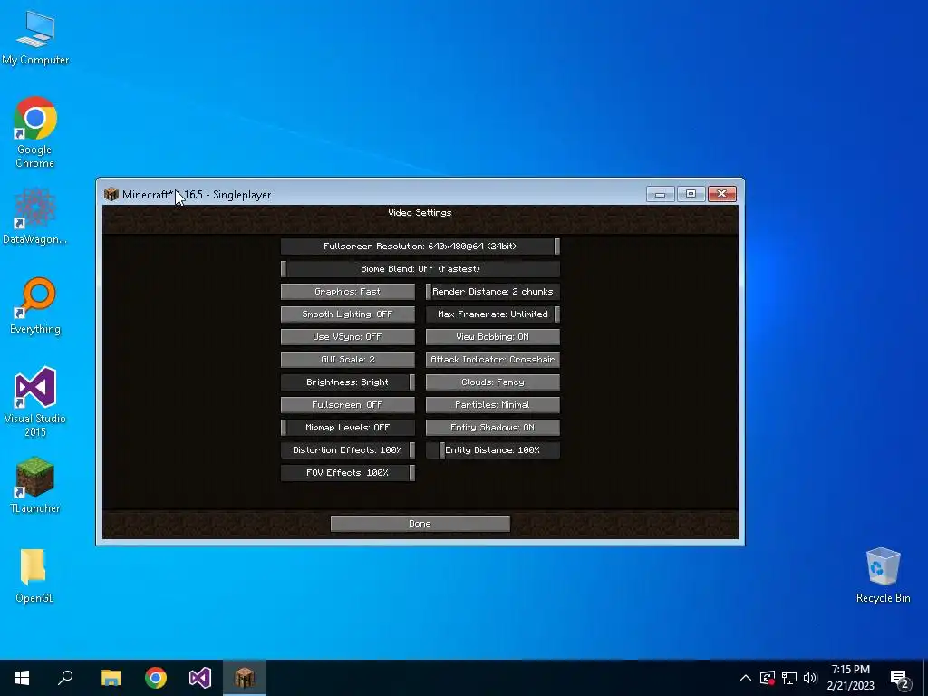Click the Fullscreen Resolution slider

point(420,246)
